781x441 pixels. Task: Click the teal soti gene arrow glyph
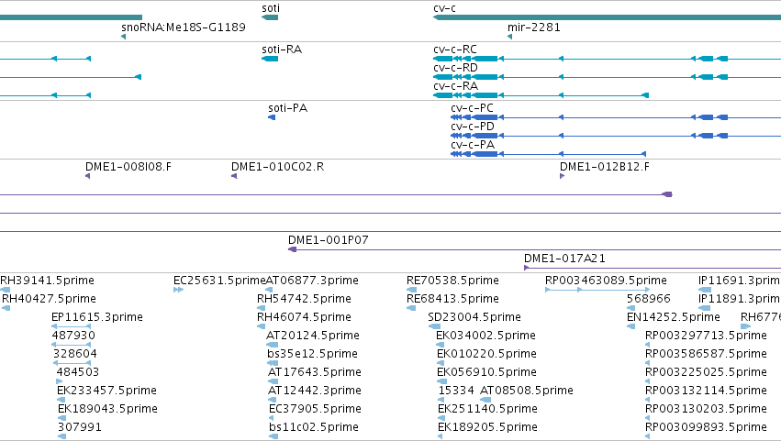coord(270,17)
